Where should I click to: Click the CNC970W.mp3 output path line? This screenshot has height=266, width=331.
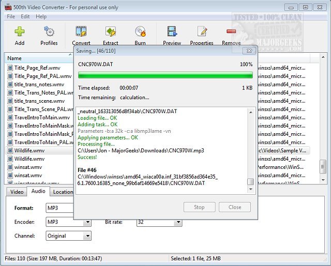tap(141, 150)
